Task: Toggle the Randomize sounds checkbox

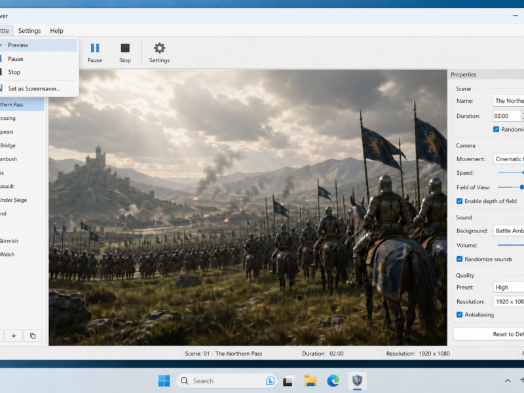Action: [460, 259]
